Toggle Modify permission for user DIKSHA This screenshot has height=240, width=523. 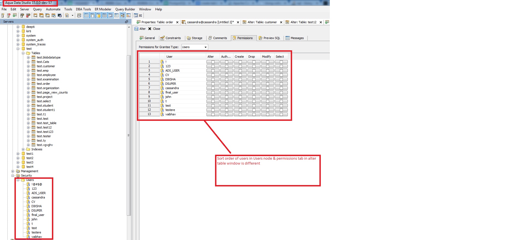(268, 79)
